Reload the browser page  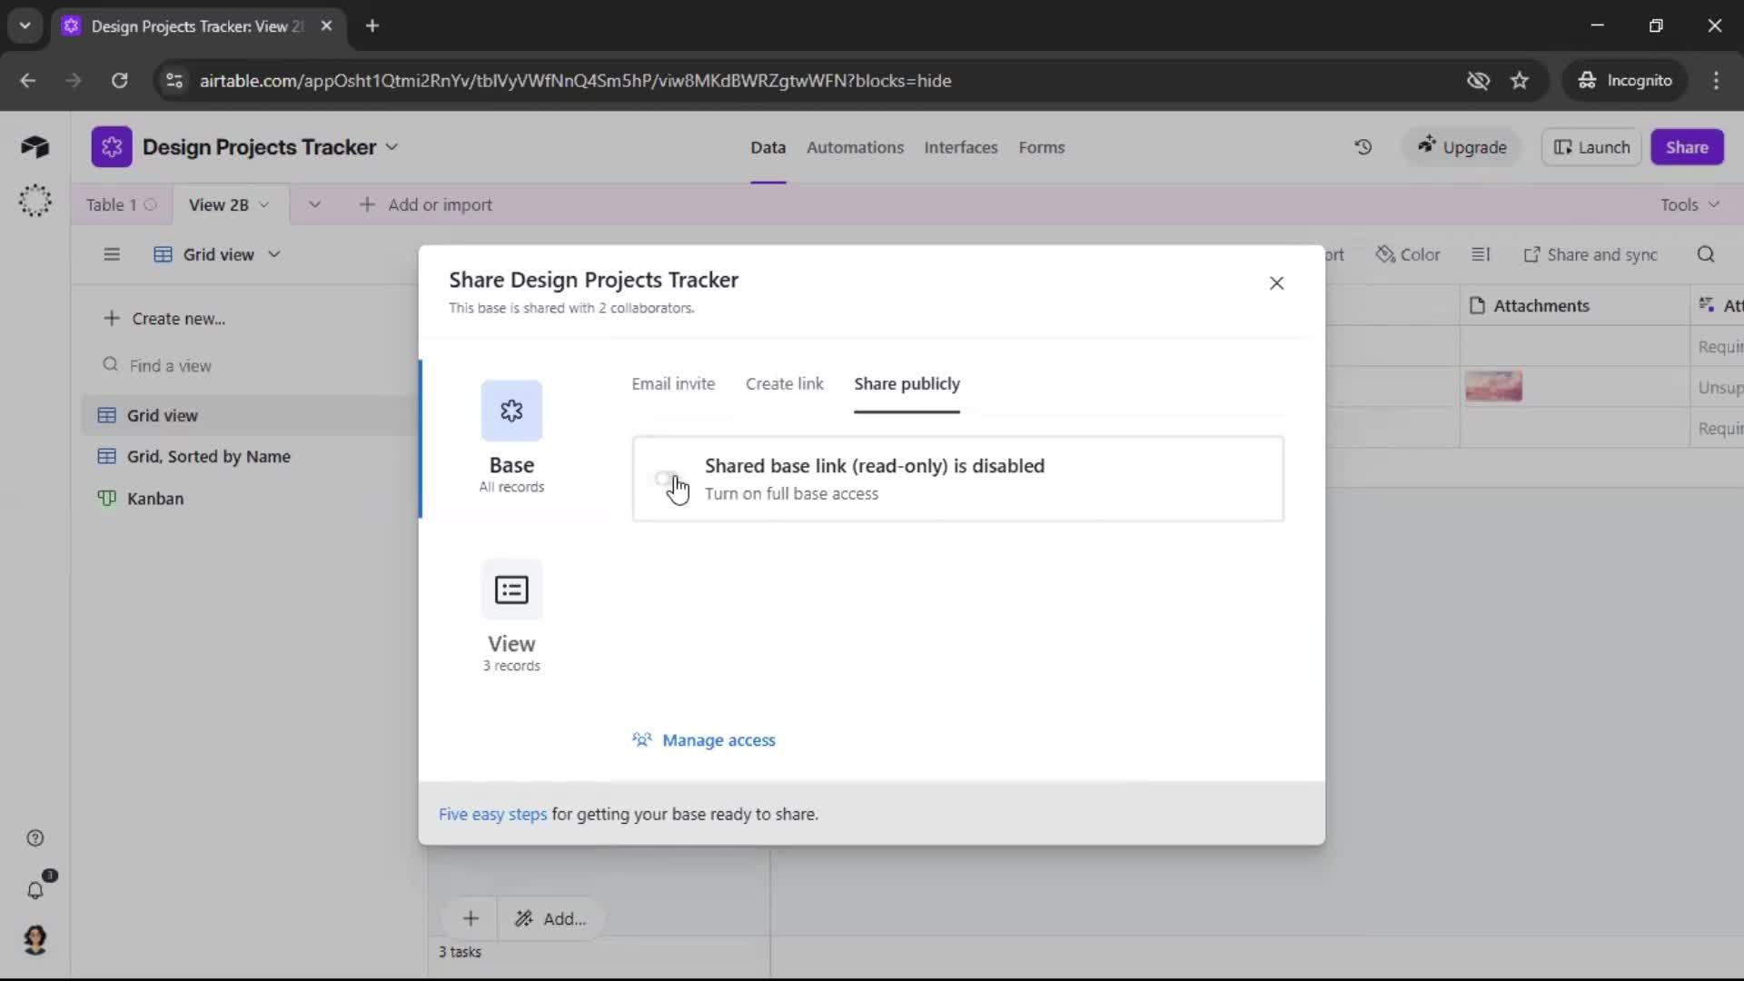coord(119,81)
